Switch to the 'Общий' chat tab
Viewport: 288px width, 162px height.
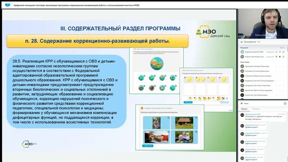244,109
